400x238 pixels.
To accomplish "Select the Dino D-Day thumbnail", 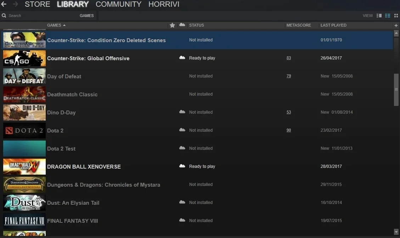I will pos(24,113).
